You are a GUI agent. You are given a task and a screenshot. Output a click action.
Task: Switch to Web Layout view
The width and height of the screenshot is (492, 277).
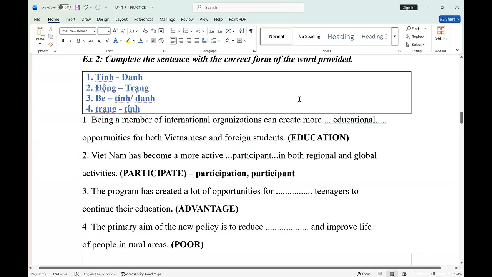(x=404, y=274)
